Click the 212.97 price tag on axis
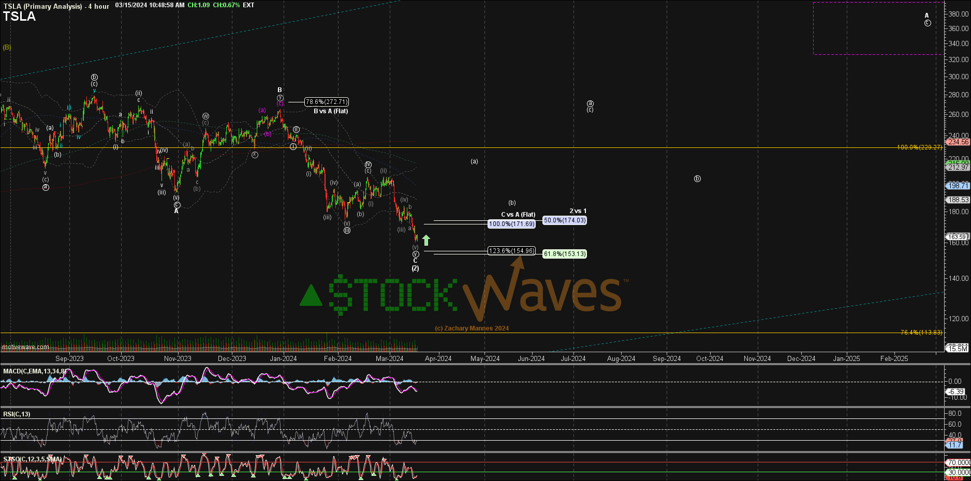 click(x=958, y=167)
